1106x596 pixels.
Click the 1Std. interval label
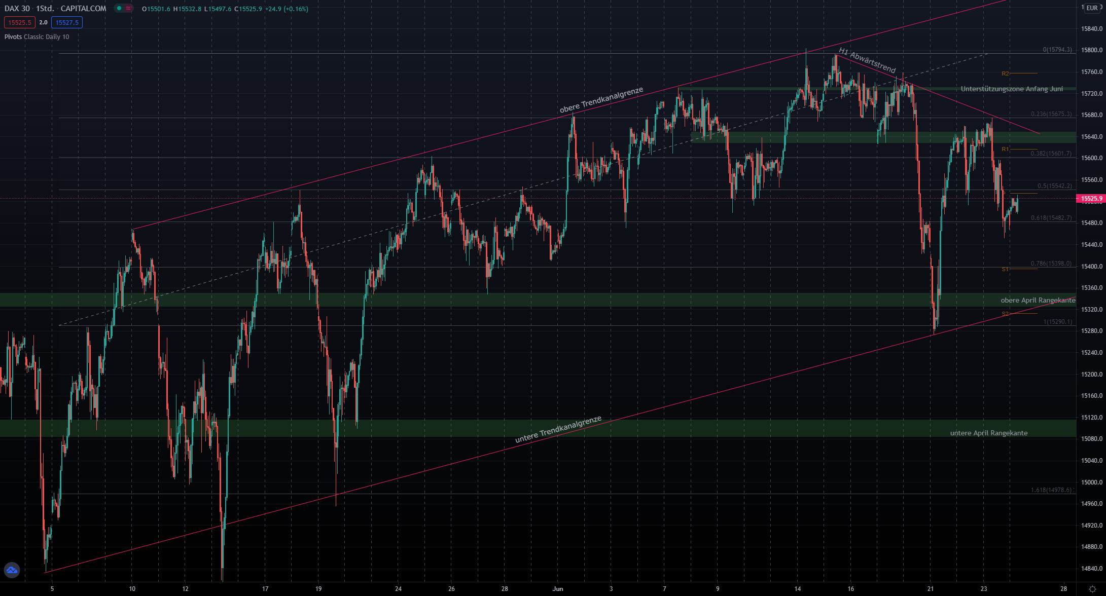coord(45,9)
